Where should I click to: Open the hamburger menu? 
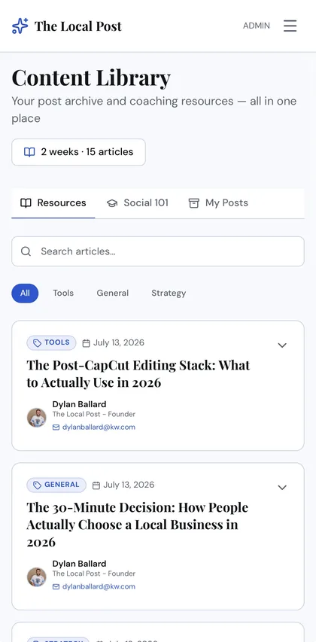point(290,26)
